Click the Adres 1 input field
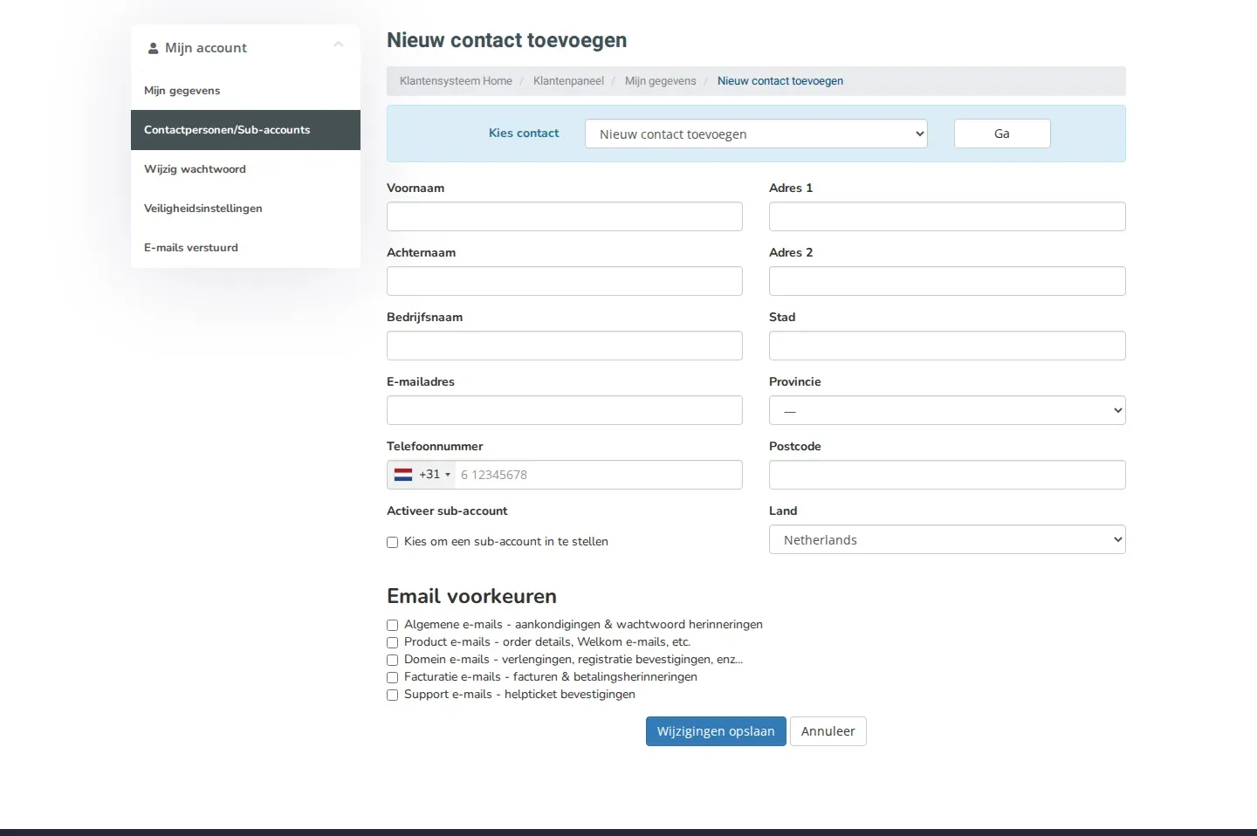The height and width of the screenshot is (836, 1257). (947, 216)
